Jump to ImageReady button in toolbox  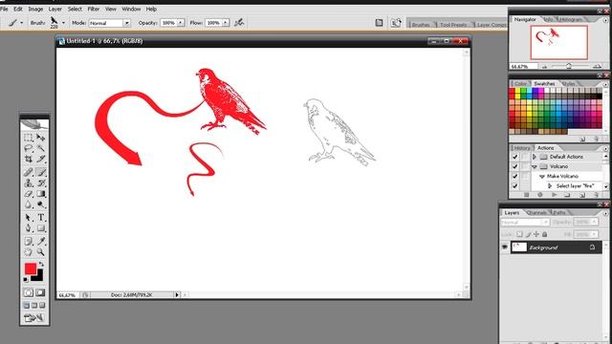coord(34,318)
